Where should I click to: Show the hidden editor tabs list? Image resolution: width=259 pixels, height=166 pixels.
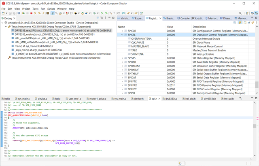point(240,98)
